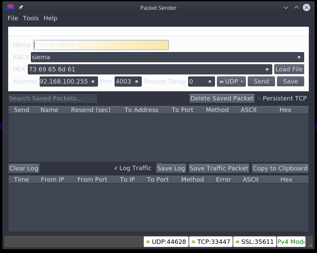317x253 pixels.
Task: Click the SSL server status icon
Action: click(237, 241)
